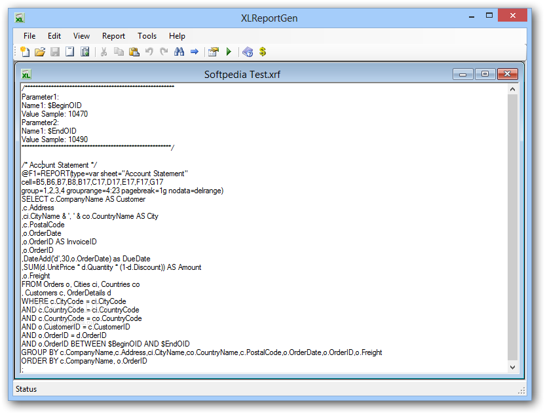Click 'FROM Orders o, Cities ci' line

81,284
